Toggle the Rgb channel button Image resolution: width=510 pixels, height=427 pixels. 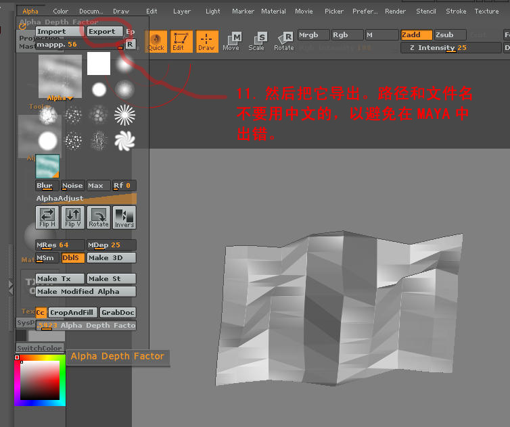[x=347, y=34]
